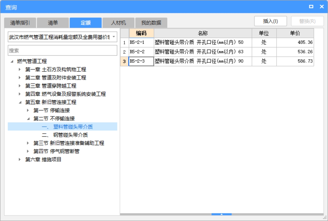Switch to the 人材机 tab
The image size is (328, 221).
coord(118,23)
